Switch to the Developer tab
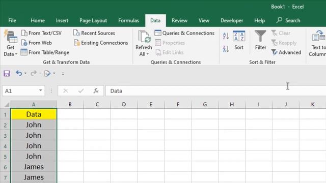Viewport: 326px width, 183px height. pyautogui.click(x=232, y=20)
